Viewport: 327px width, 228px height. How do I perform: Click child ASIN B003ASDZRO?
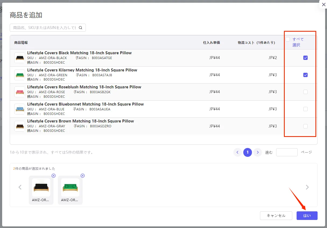(101, 126)
